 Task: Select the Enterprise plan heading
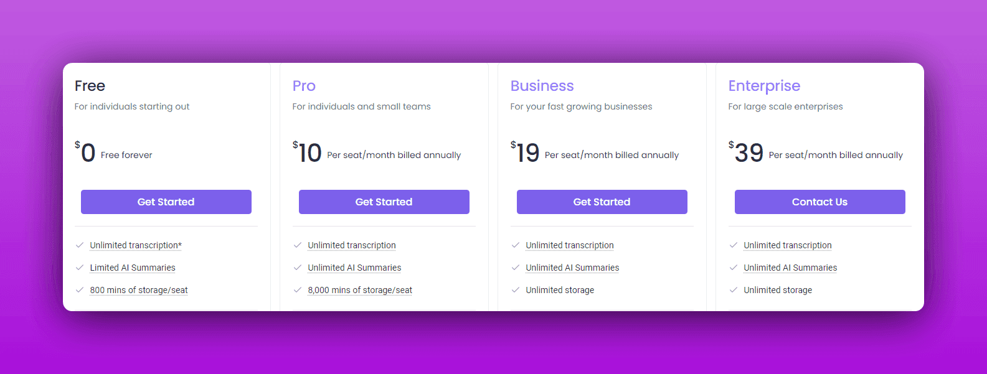[x=764, y=86]
